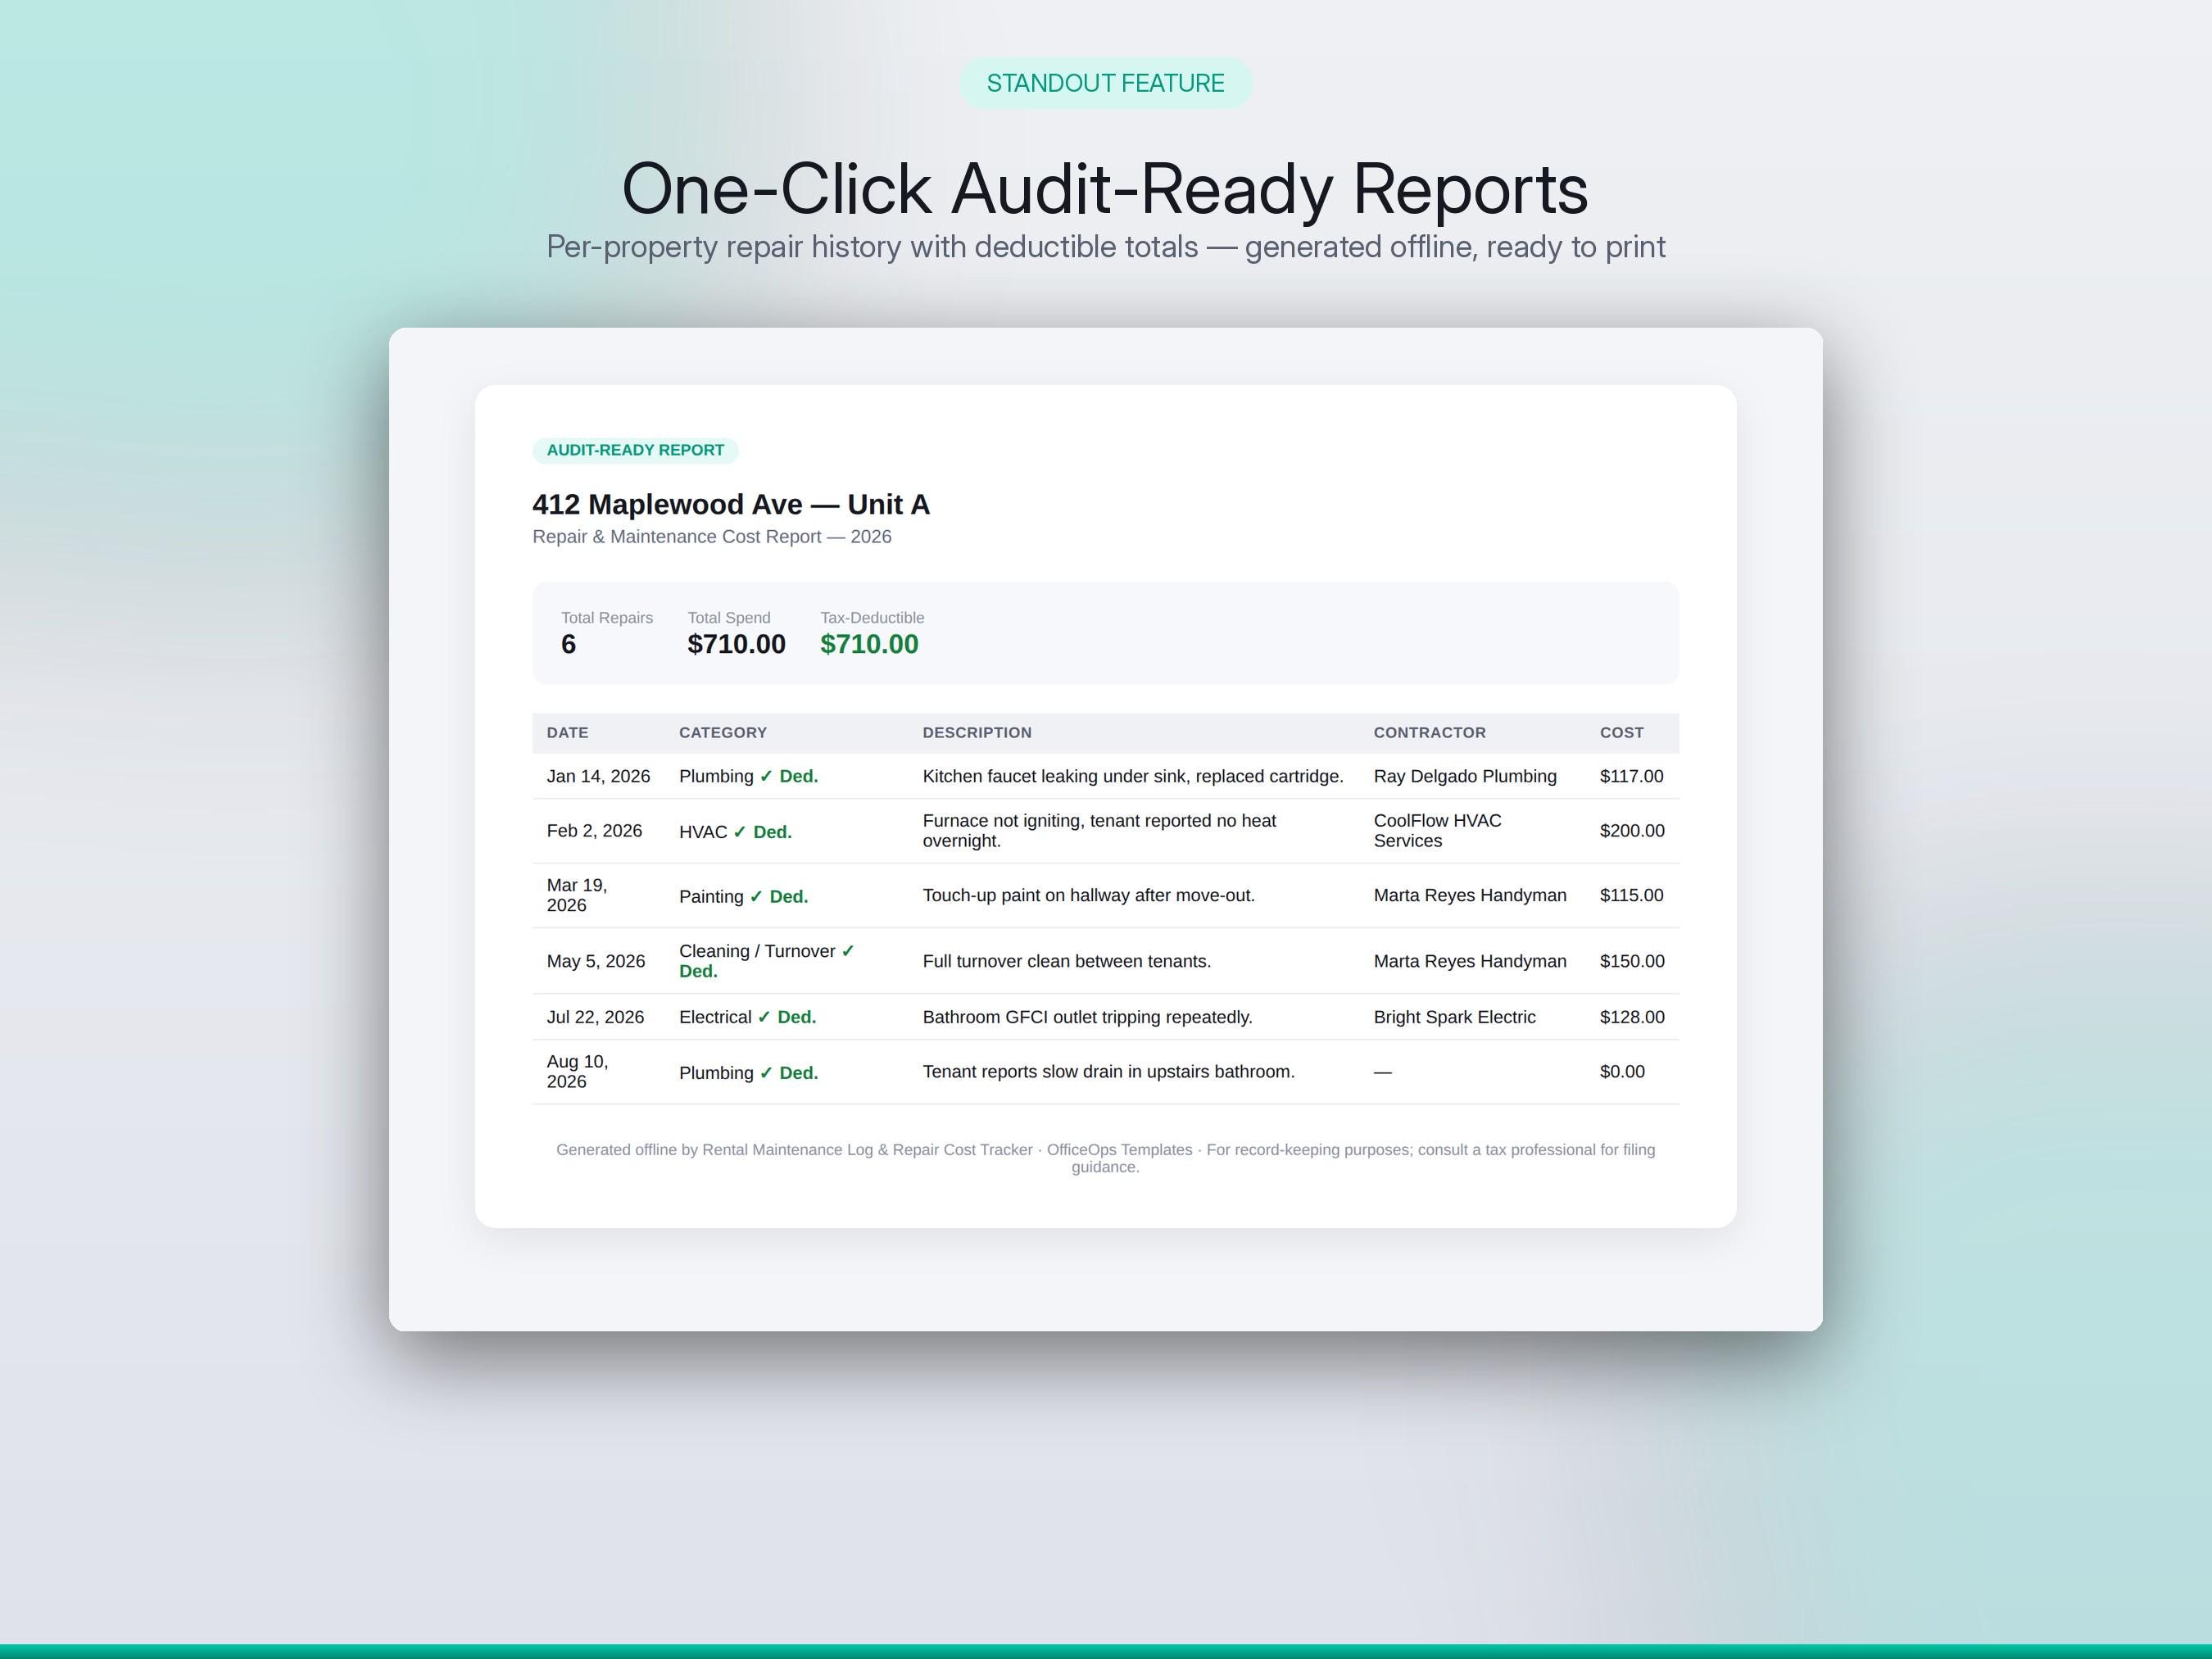Select the Jul 22, 2026 date cell
Image resolution: width=2212 pixels, height=1659 pixels.
pos(595,1017)
